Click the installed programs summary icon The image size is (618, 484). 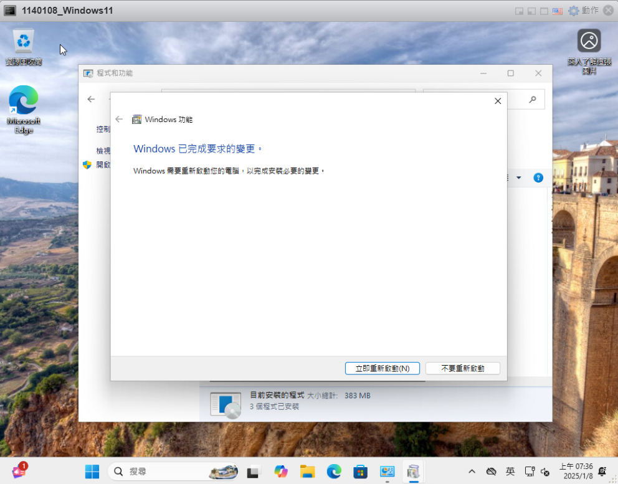[226, 405]
